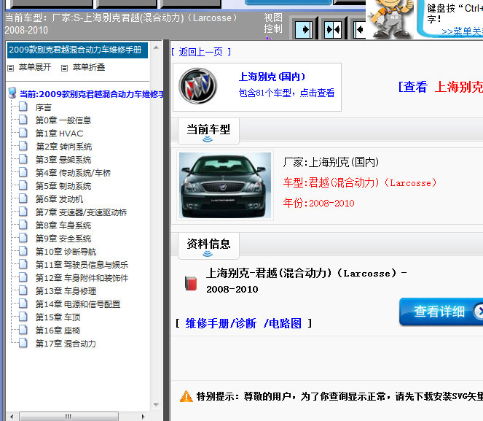
Task: Click the page icon next to 第17章 混合动力
Action: pos(23,343)
